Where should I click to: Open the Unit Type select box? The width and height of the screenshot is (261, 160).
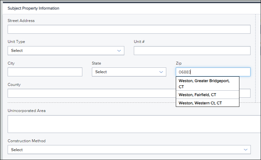[x=66, y=51]
